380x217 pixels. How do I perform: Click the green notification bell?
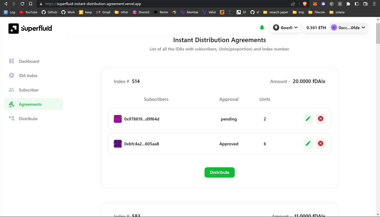tap(262, 27)
